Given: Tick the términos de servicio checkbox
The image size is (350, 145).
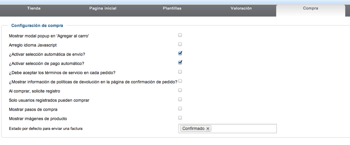Looking at the screenshot, I should pyautogui.click(x=180, y=72).
